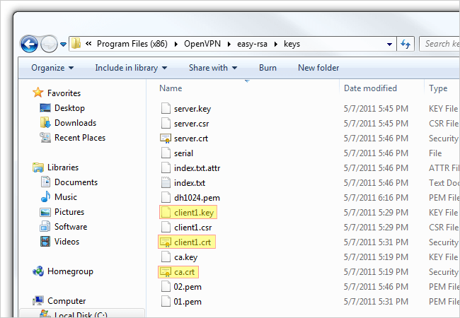The width and height of the screenshot is (460, 318).
Task: Click the refresh button beside address bar
Action: tap(406, 45)
